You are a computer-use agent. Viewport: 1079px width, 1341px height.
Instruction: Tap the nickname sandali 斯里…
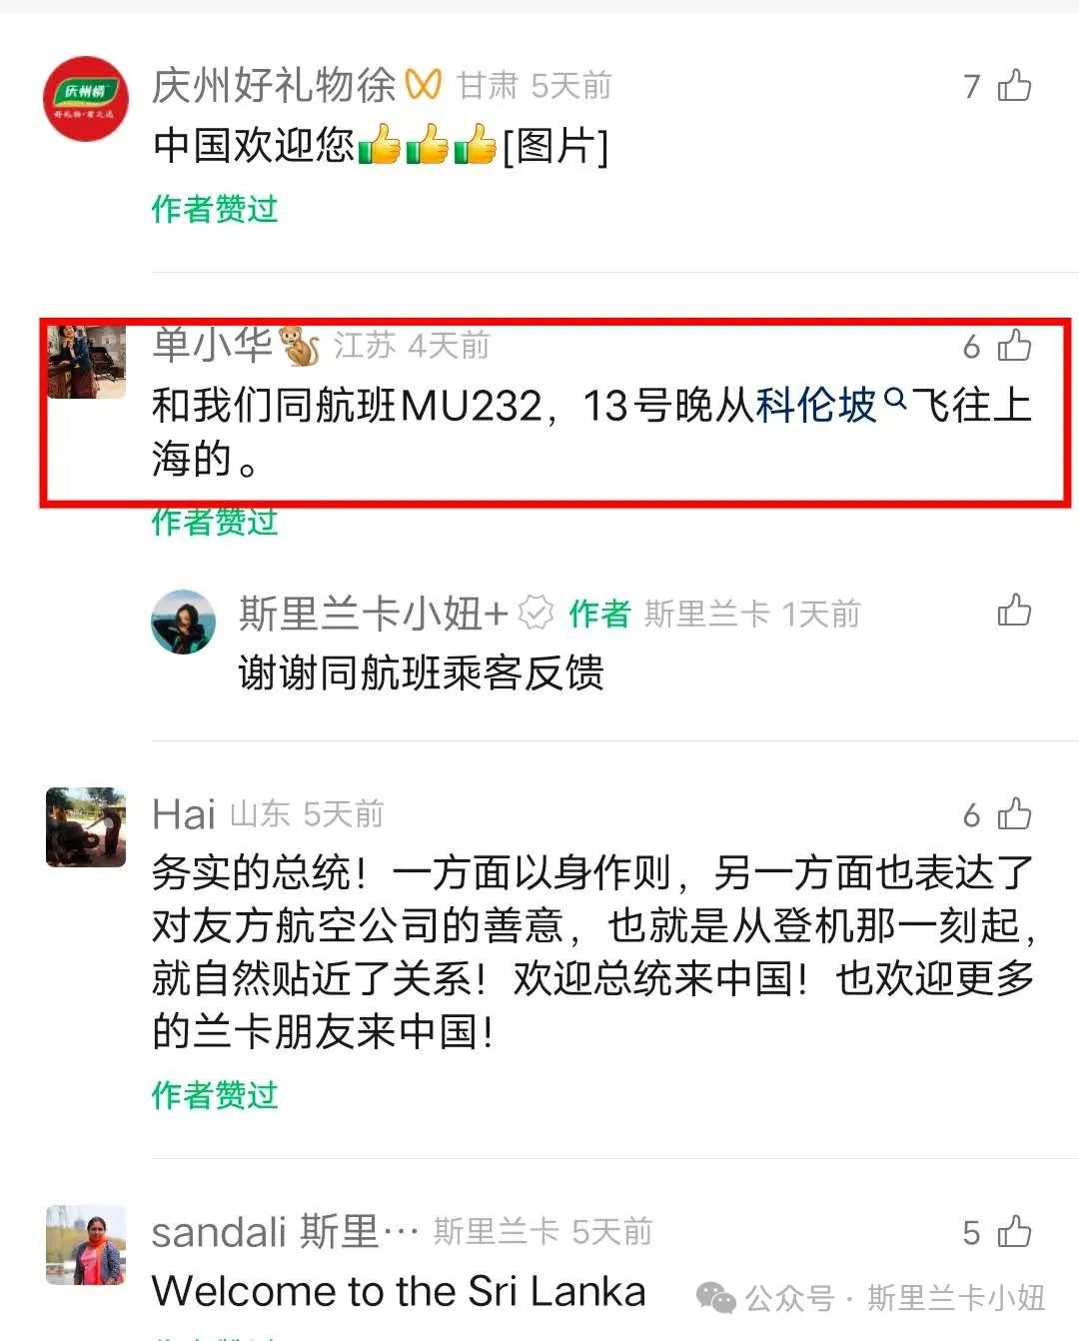tap(285, 1232)
